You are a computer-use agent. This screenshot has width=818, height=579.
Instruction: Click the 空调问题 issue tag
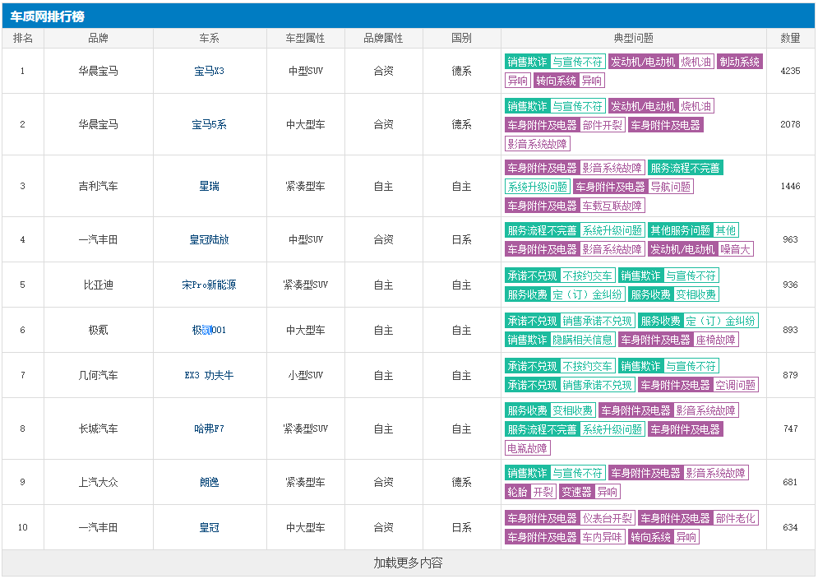[736, 385]
